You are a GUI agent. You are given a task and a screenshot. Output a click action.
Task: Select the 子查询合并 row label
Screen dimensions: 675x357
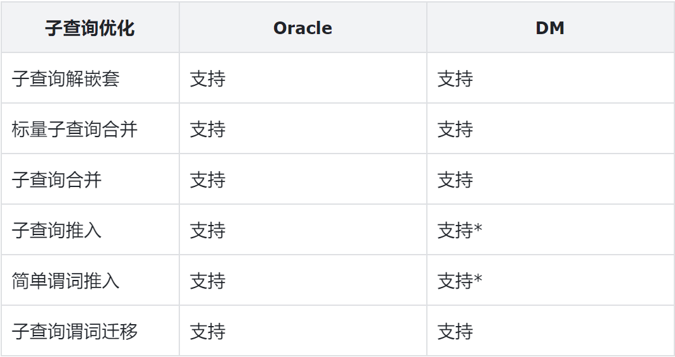click(57, 180)
